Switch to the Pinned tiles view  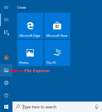coord(6,20)
